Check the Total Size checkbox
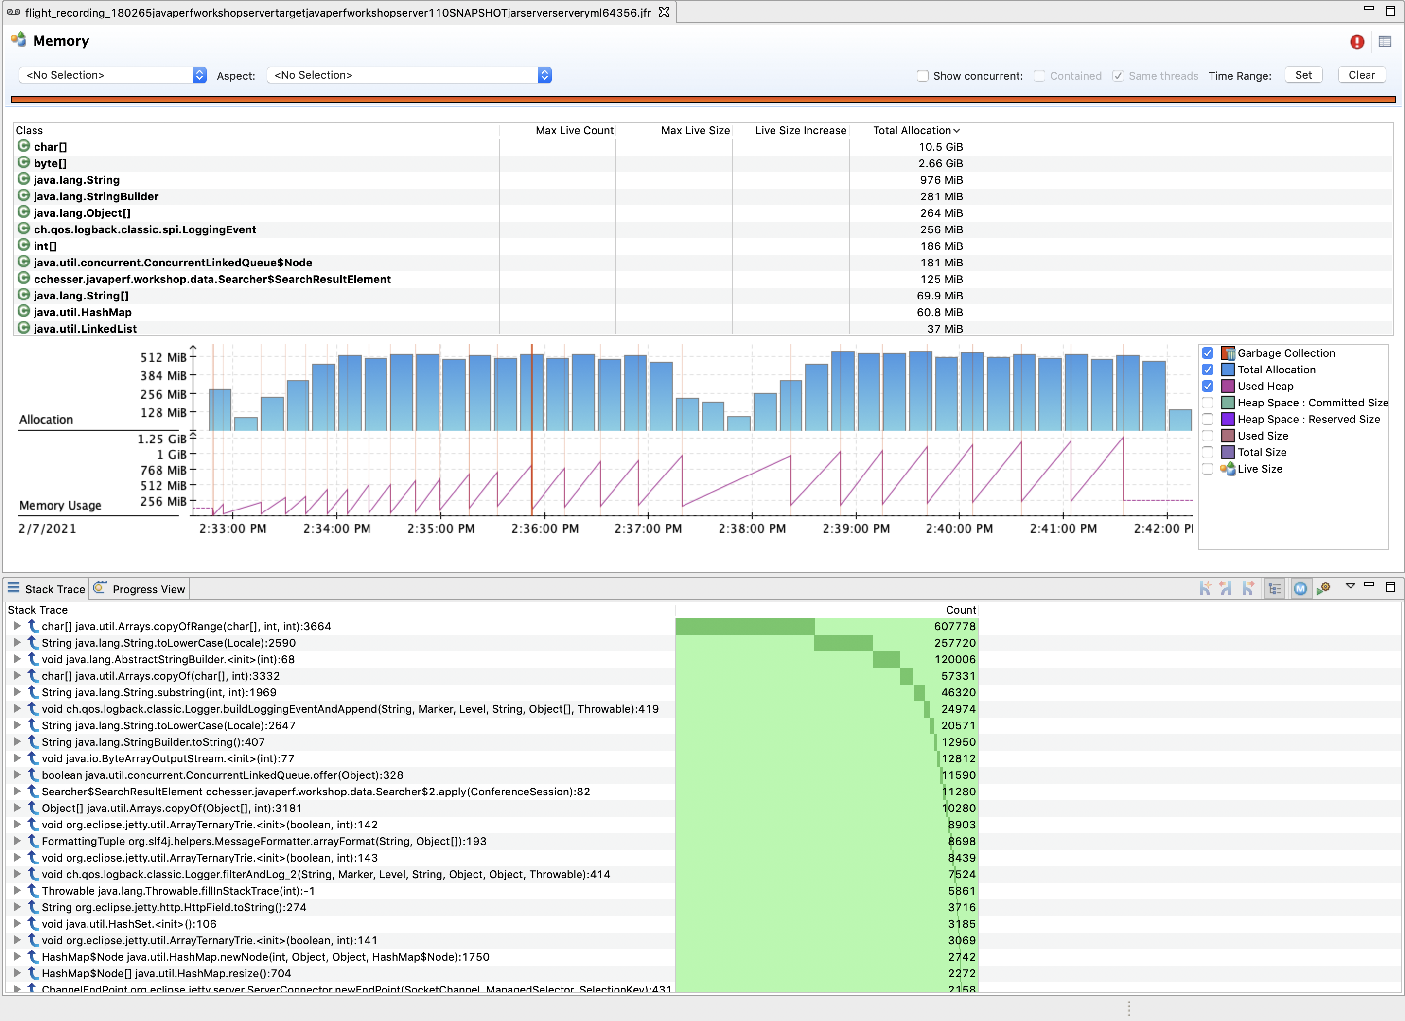This screenshot has height=1021, width=1405. pos(1208,452)
